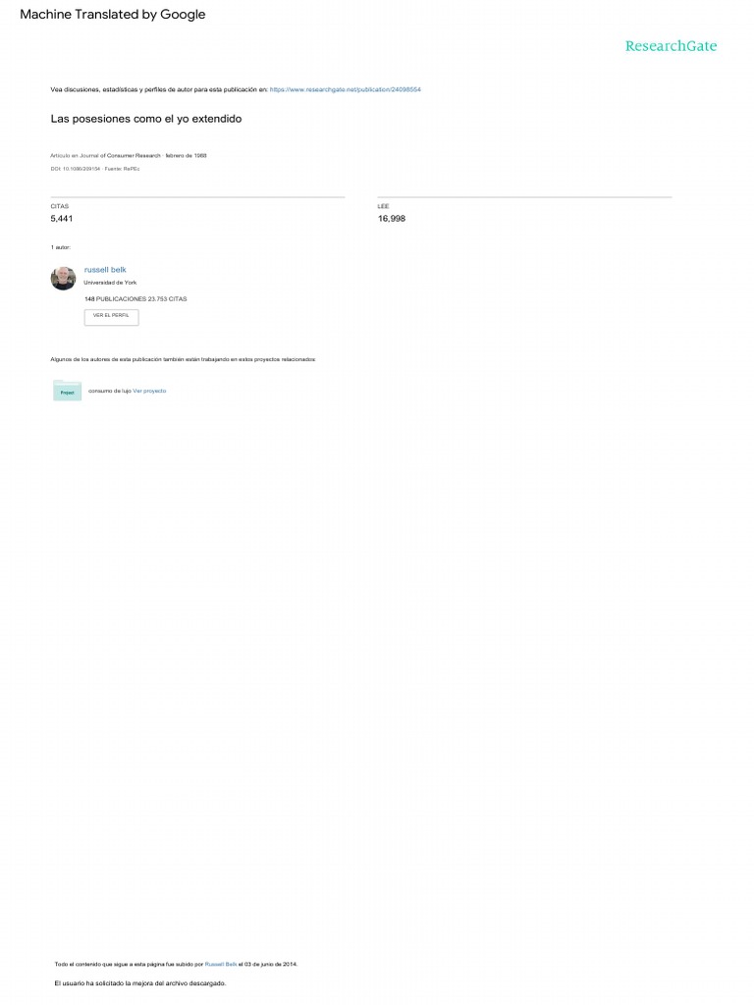Click the teal Project folder icon

(x=68, y=391)
